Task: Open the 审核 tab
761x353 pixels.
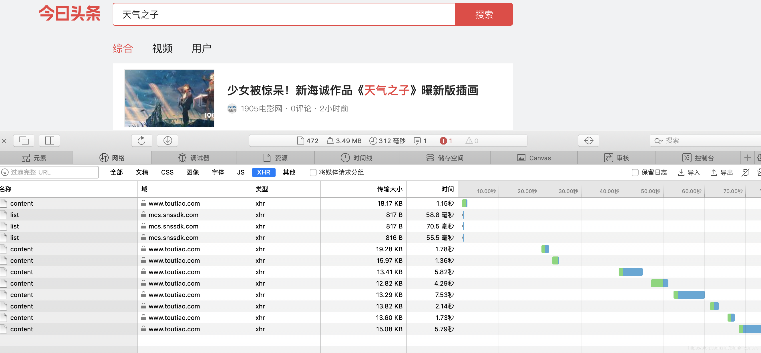Action: click(617, 158)
